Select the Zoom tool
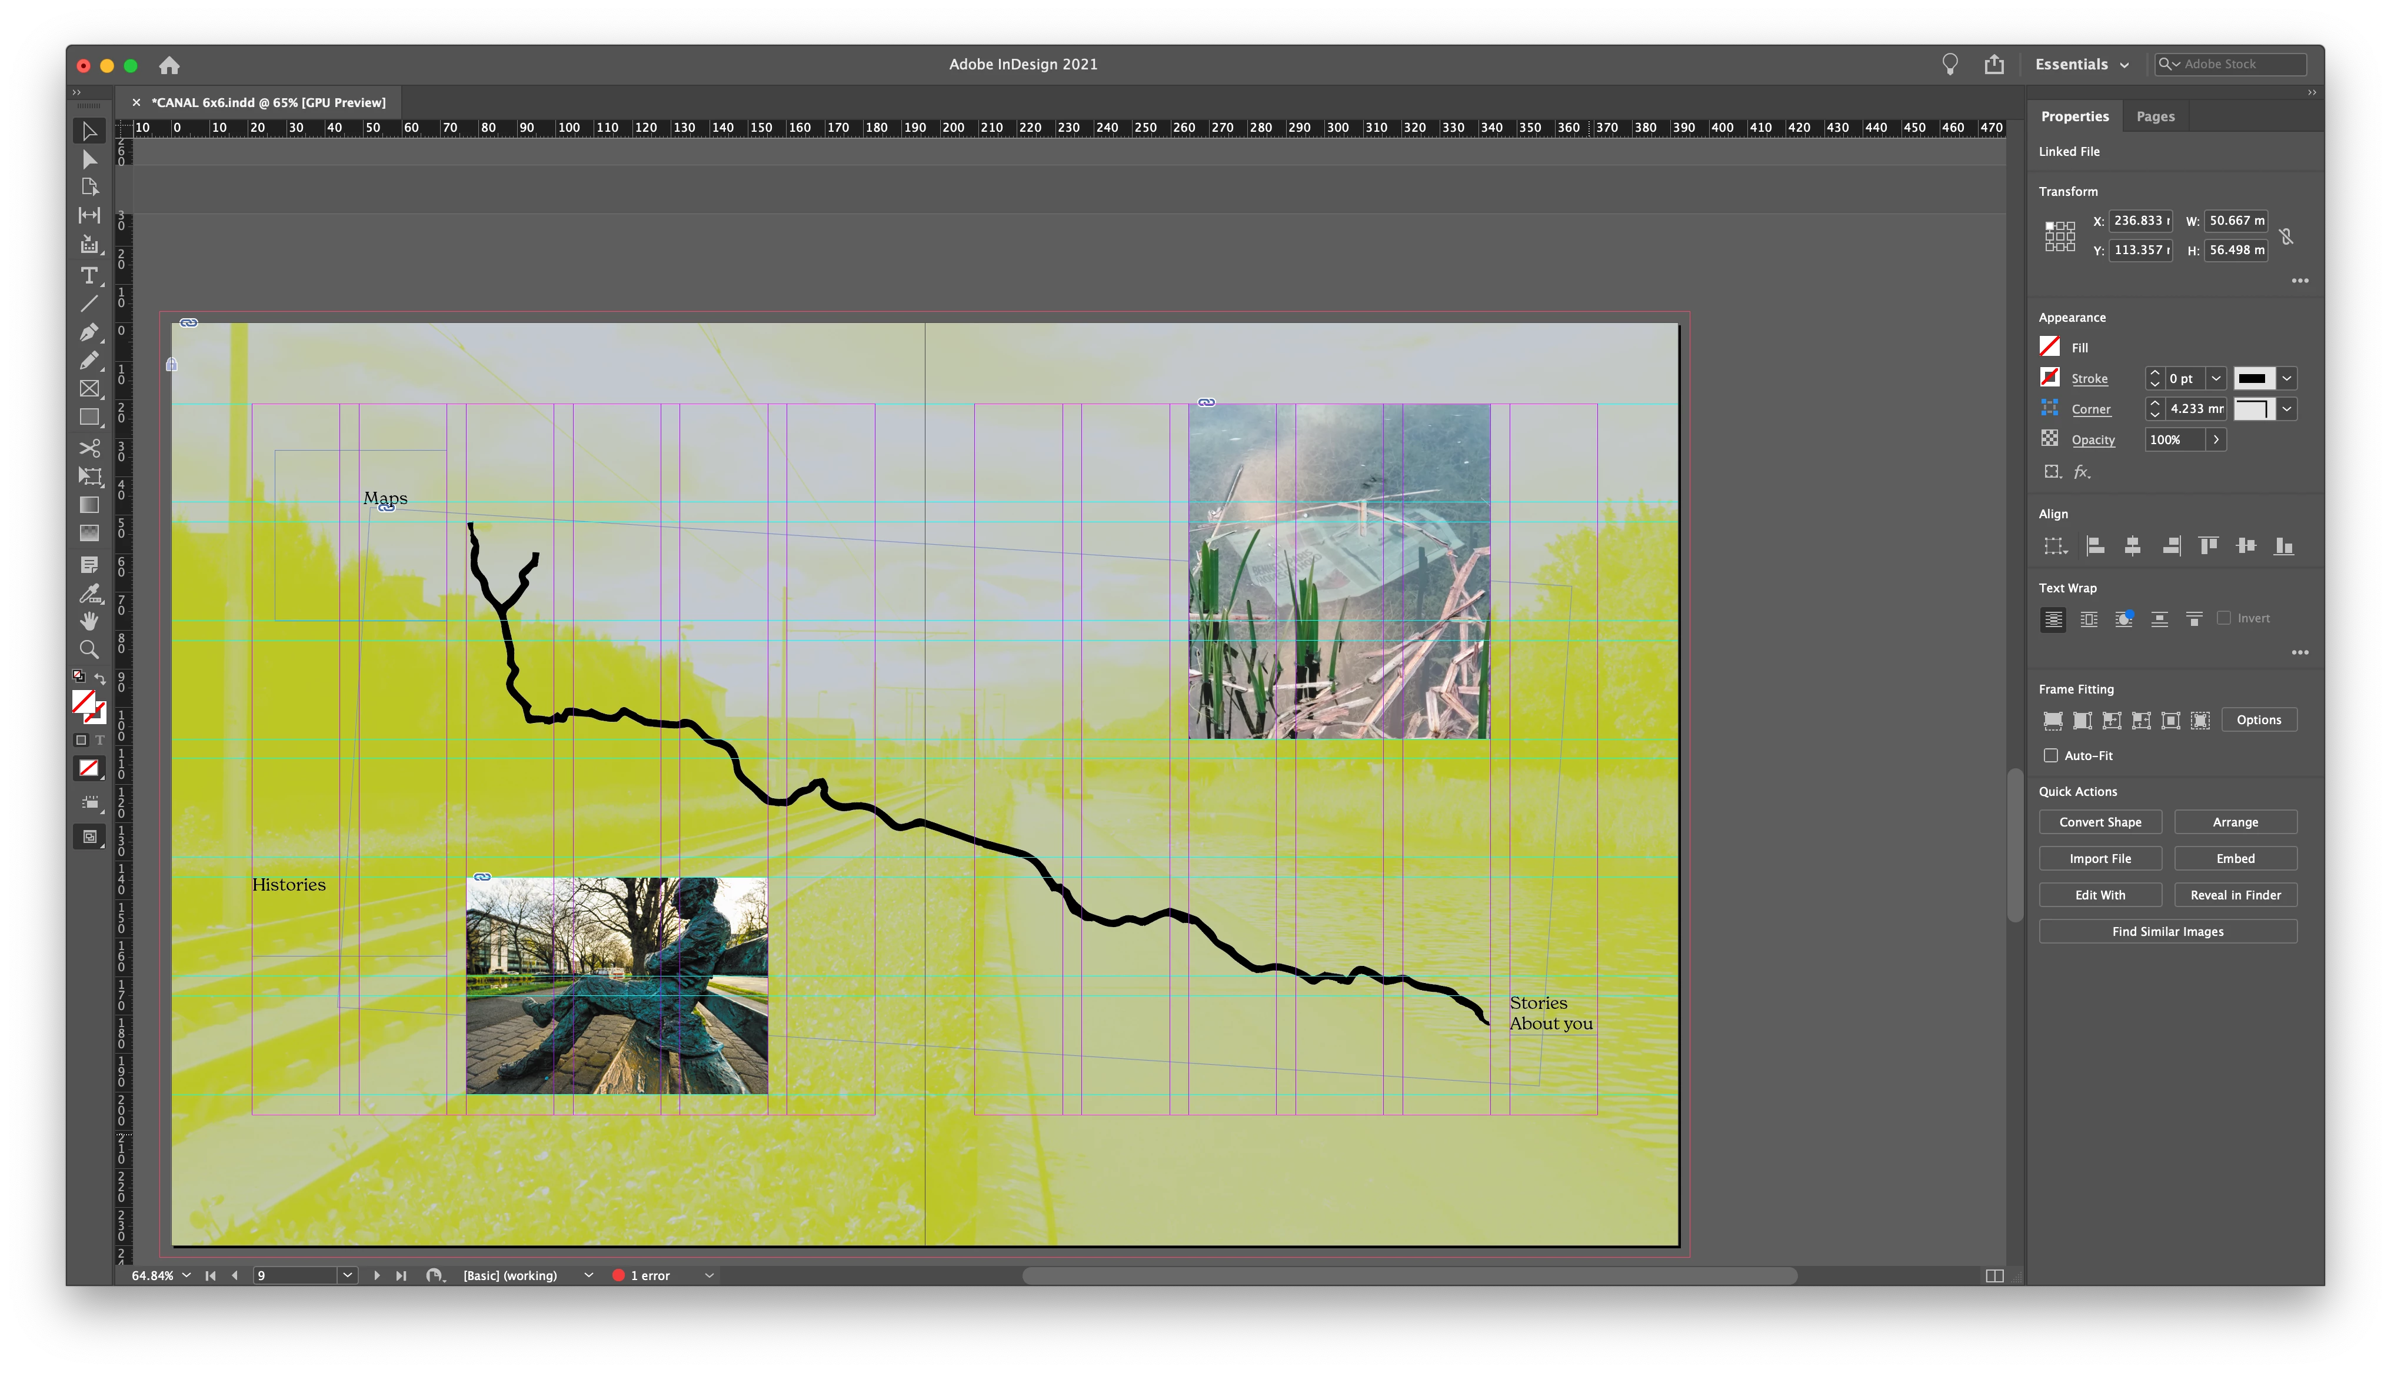2391x1373 pixels. coord(89,649)
